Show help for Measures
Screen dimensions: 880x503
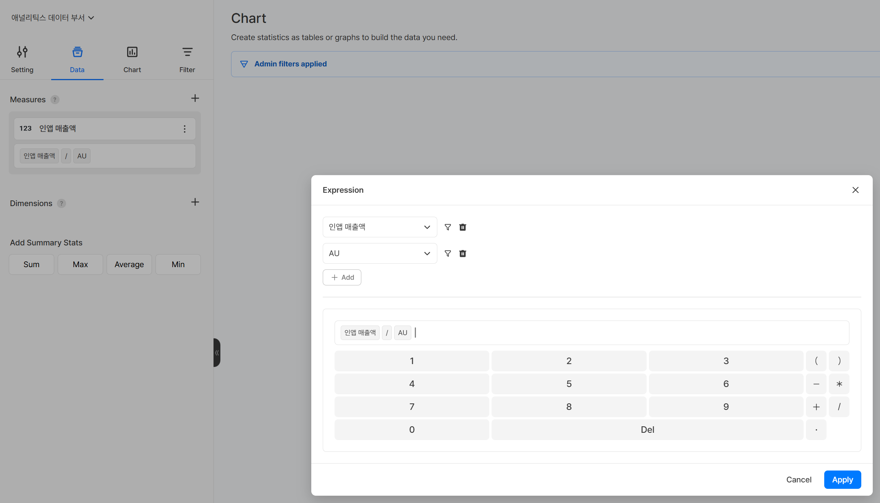(x=55, y=100)
